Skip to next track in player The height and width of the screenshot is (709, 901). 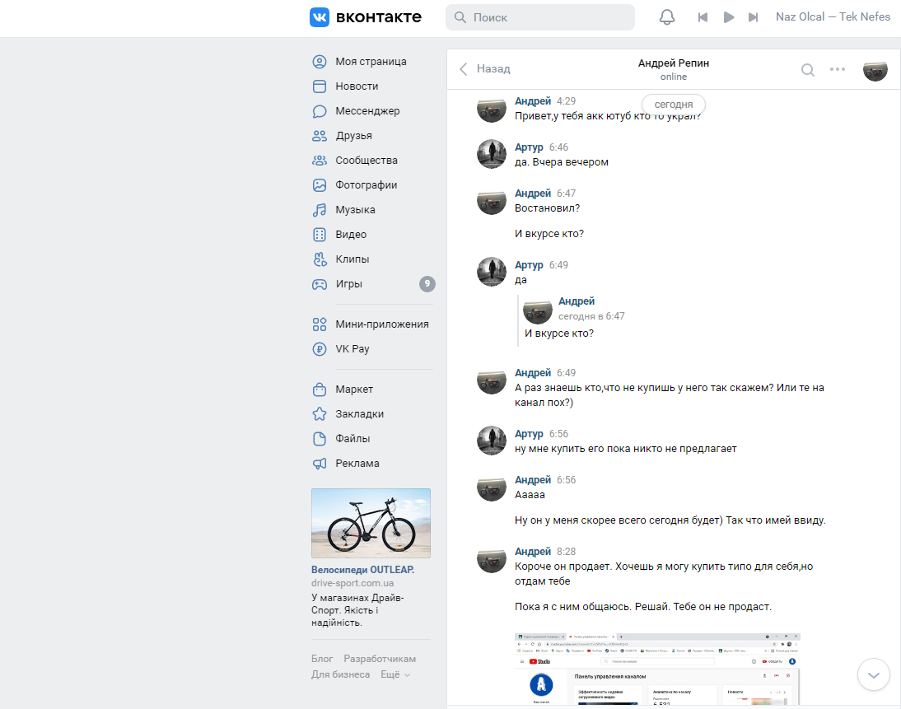(753, 17)
